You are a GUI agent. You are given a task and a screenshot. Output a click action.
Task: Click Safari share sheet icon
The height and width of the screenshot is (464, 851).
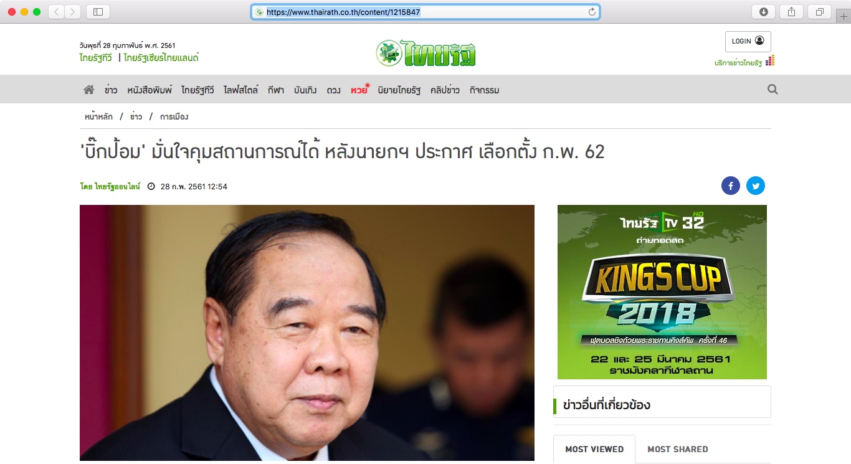tap(792, 12)
